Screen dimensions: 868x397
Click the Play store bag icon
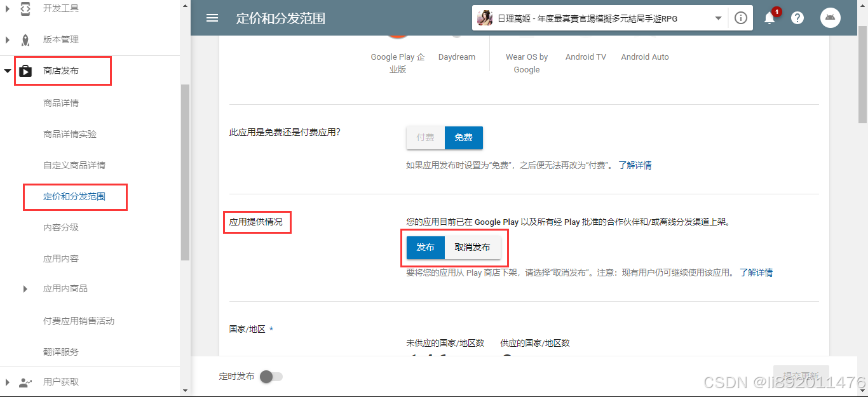point(25,71)
